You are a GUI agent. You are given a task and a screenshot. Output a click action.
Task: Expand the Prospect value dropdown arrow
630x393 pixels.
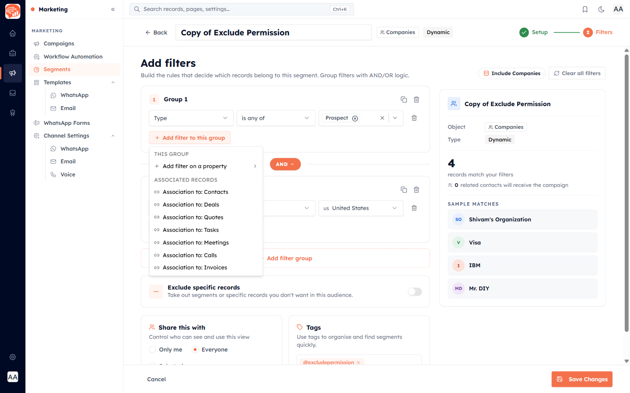pyautogui.click(x=395, y=118)
